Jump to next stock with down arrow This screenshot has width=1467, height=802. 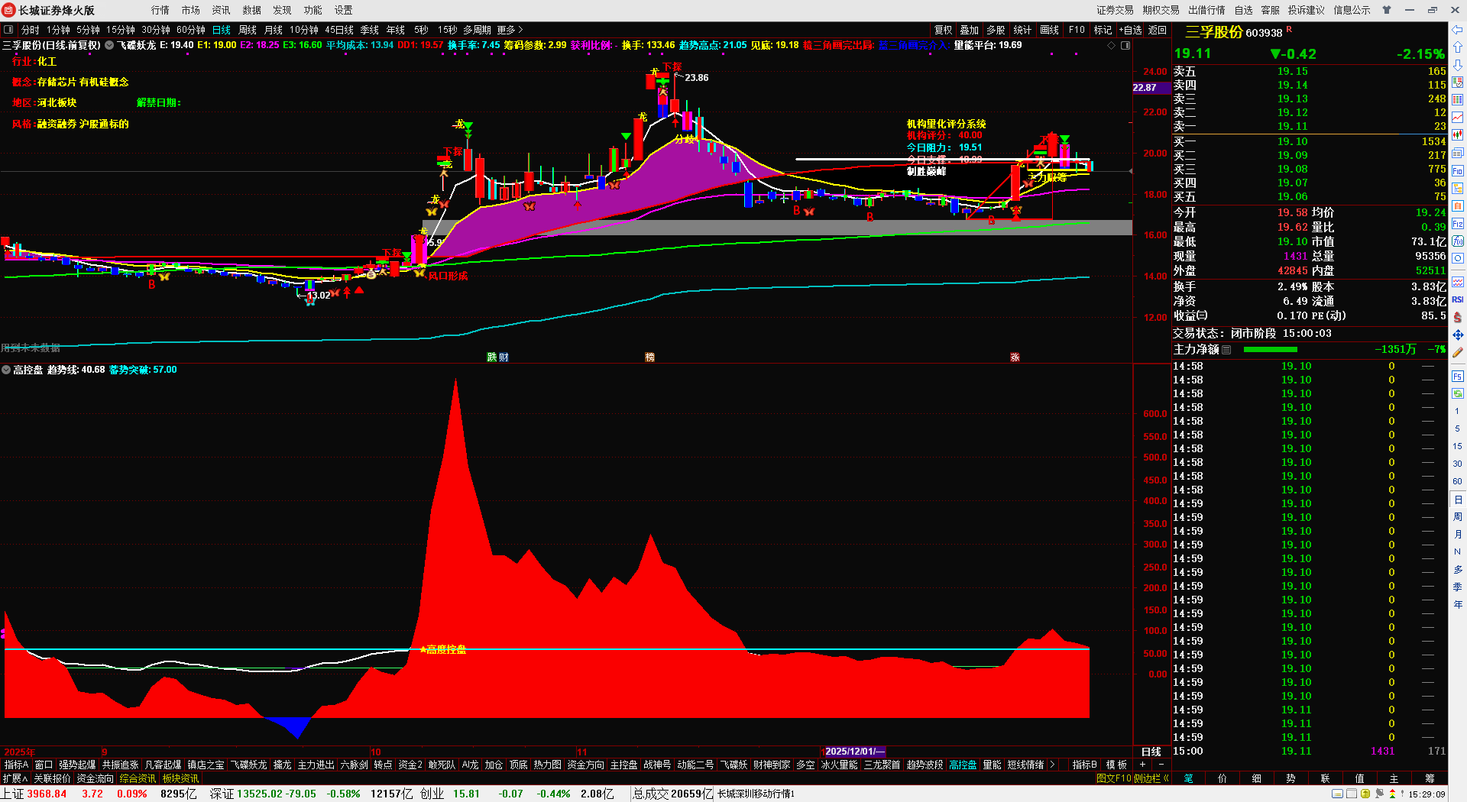click(x=1457, y=65)
